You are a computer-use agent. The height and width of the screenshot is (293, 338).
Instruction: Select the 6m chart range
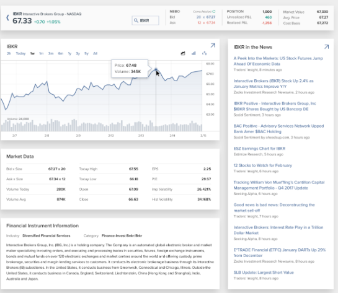61,53
